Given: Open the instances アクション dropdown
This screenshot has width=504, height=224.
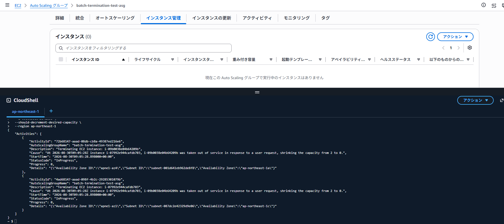Looking at the screenshot, I should (x=455, y=37).
